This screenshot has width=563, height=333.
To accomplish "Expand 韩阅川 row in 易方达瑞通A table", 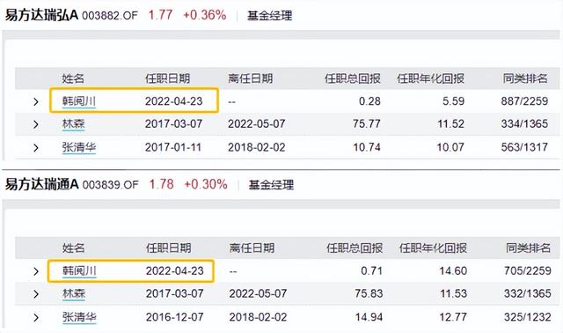I will 35,271.
